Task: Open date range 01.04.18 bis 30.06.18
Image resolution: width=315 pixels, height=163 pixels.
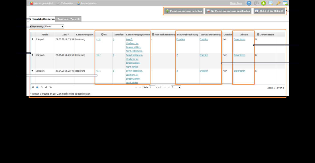Action: coord(269,11)
